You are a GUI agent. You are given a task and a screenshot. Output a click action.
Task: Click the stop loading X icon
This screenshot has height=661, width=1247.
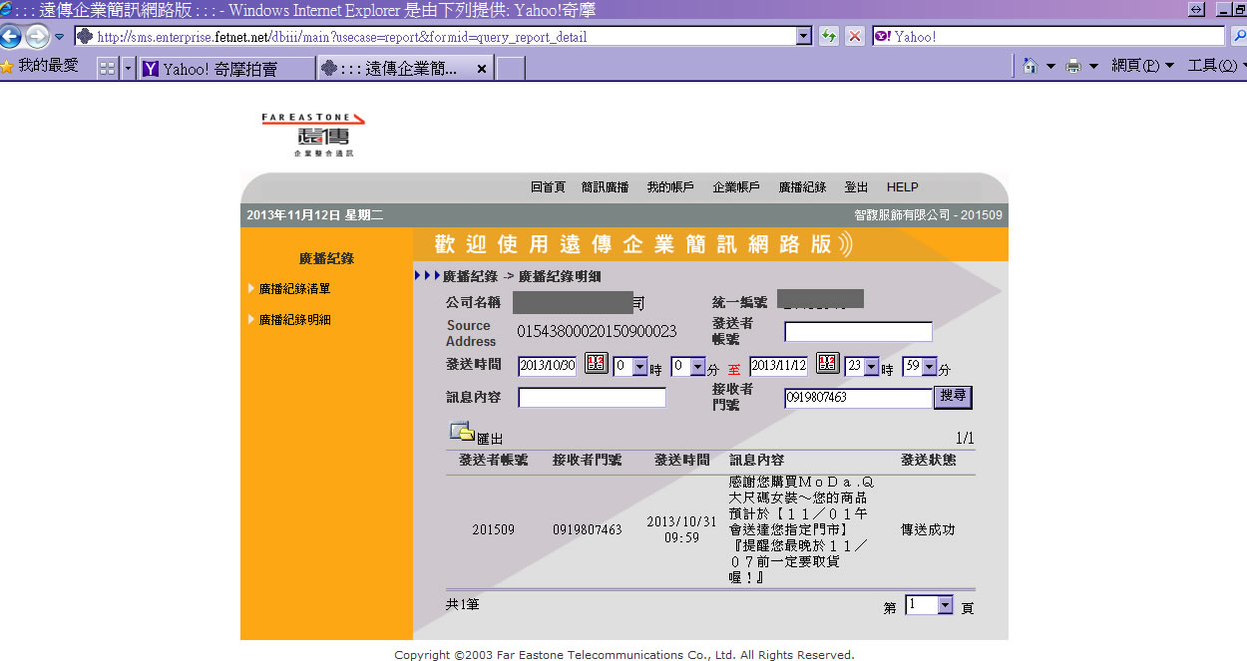tap(855, 37)
